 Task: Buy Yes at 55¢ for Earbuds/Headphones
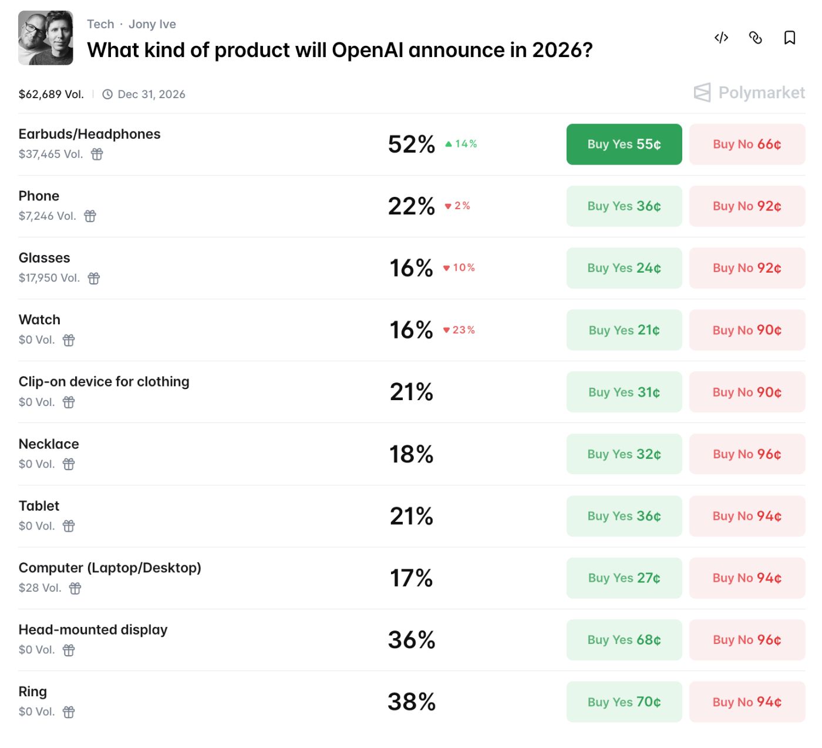point(624,144)
